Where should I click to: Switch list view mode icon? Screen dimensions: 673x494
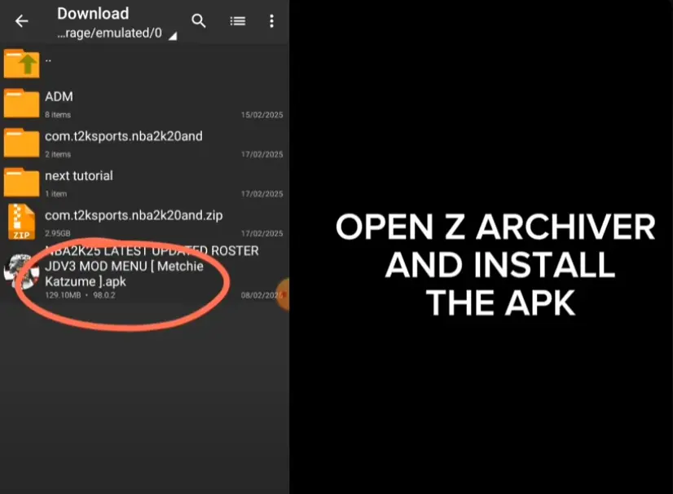[237, 21]
